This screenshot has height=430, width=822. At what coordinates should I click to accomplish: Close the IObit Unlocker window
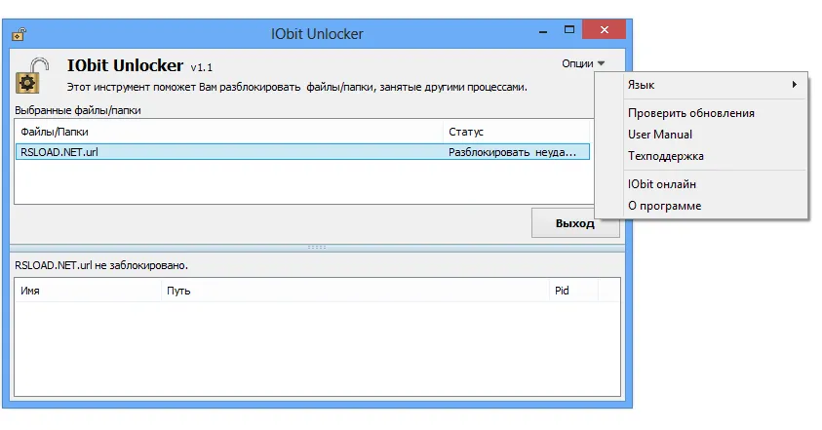605,33
